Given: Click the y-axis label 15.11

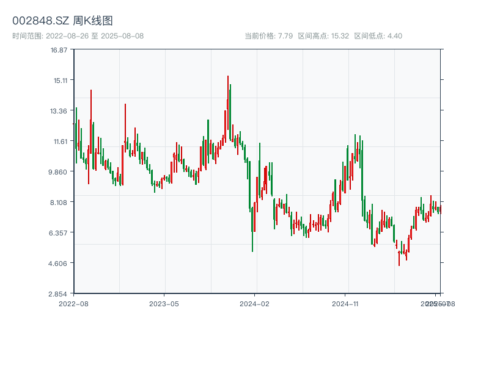Looking at the screenshot, I should (61, 81).
